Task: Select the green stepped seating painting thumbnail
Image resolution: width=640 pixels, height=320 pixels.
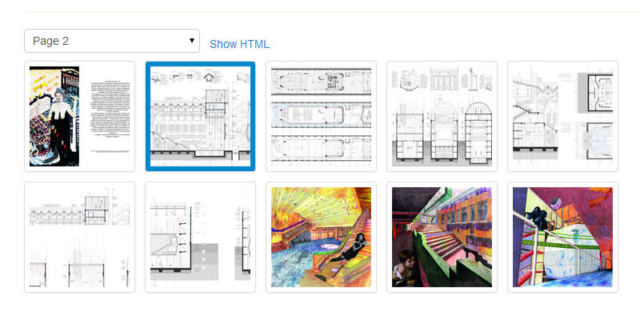Action: 442,237
